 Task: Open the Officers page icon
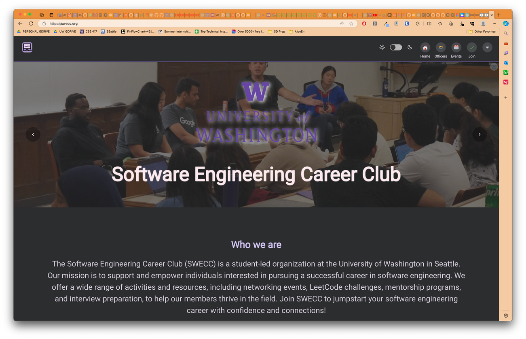[x=440, y=47]
